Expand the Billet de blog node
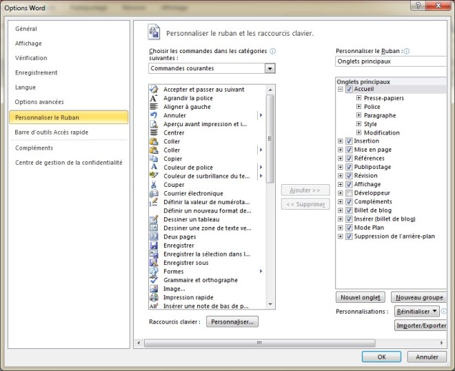Viewport: 455px width, 371px height. 341,210
